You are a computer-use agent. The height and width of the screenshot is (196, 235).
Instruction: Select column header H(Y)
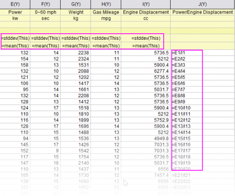(x=106, y=4)
